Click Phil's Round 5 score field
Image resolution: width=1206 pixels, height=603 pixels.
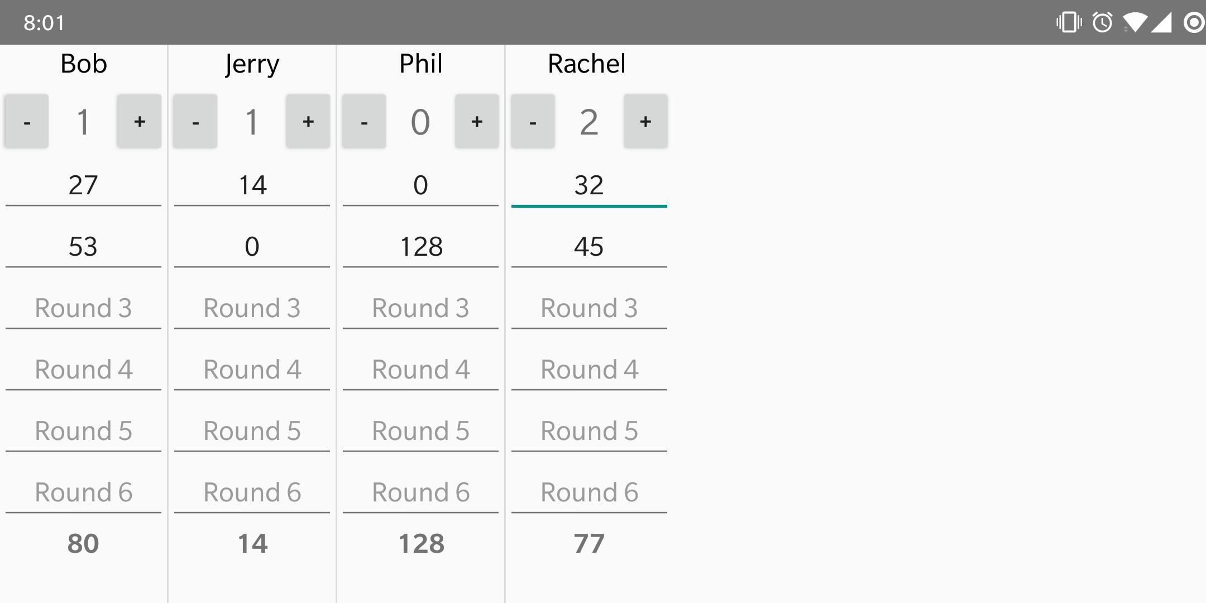coord(422,430)
